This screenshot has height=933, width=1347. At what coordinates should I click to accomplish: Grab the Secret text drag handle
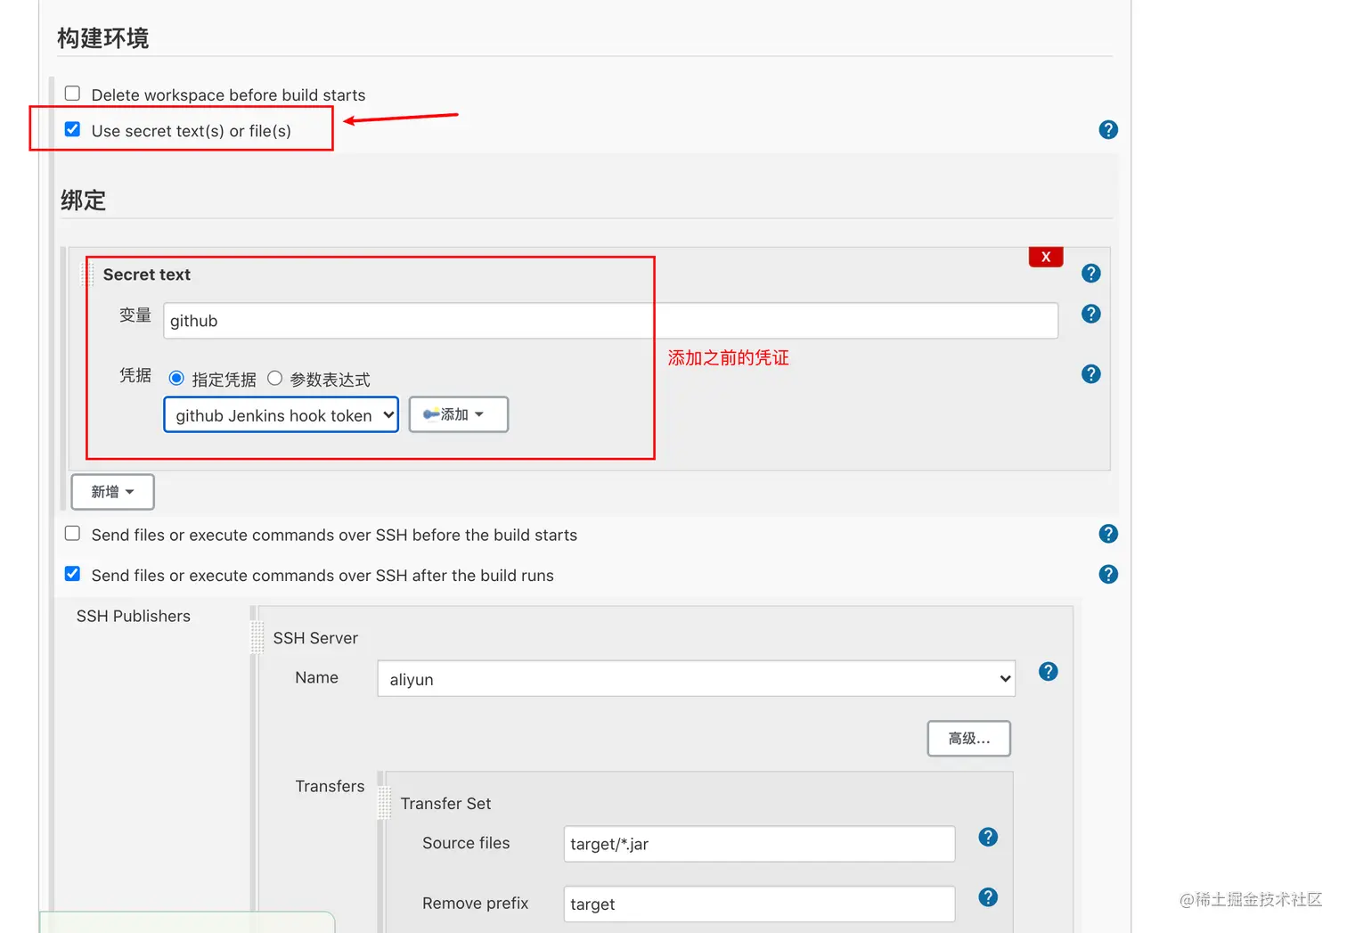click(88, 274)
